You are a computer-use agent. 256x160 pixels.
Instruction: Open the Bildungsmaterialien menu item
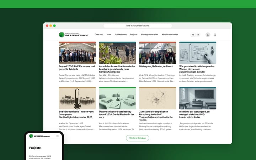(150, 34)
